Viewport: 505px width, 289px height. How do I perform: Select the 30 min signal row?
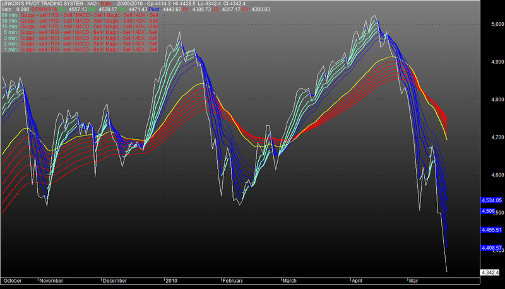(x=80, y=21)
